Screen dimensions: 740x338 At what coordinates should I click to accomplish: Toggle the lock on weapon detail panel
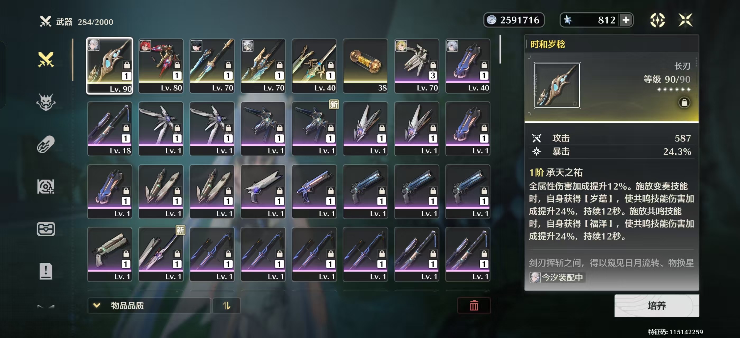tap(684, 102)
